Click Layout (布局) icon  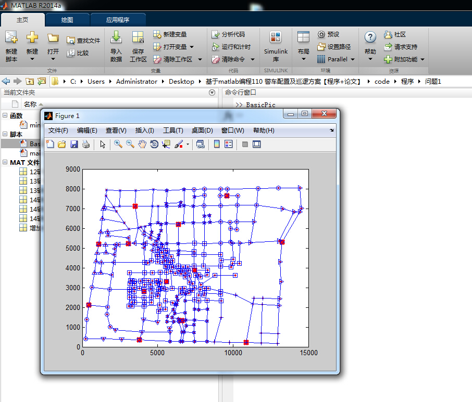(303, 37)
